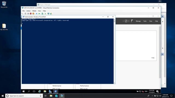
Task: Select My Test VMs desktop folder
Action: coord(4,27)
